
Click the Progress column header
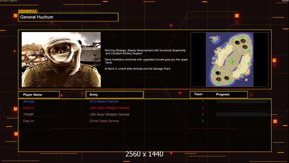click(x=223, y=94)
